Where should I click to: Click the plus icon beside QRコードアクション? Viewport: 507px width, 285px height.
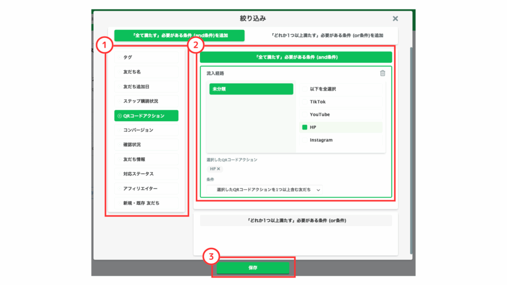[119, 116]
